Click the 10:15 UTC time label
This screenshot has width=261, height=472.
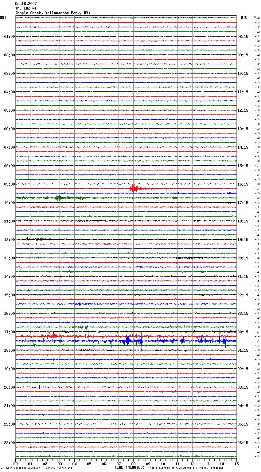pyautogui.click(x=243, y=74)
